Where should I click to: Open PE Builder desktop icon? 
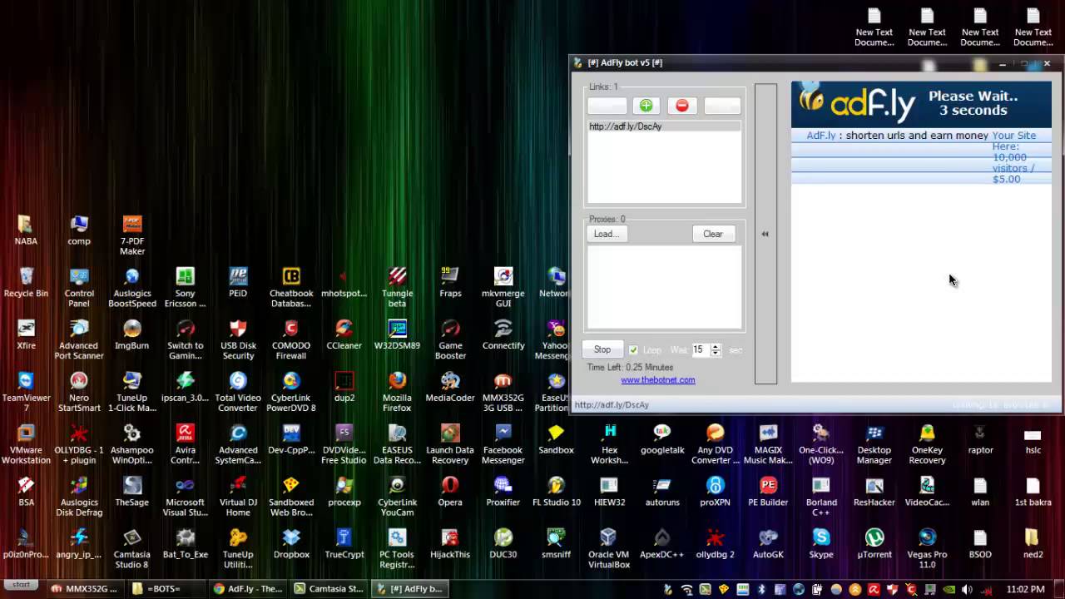768,492
